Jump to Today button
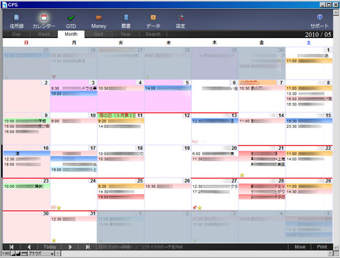340x258 pixels. click(x=50, y=247)
